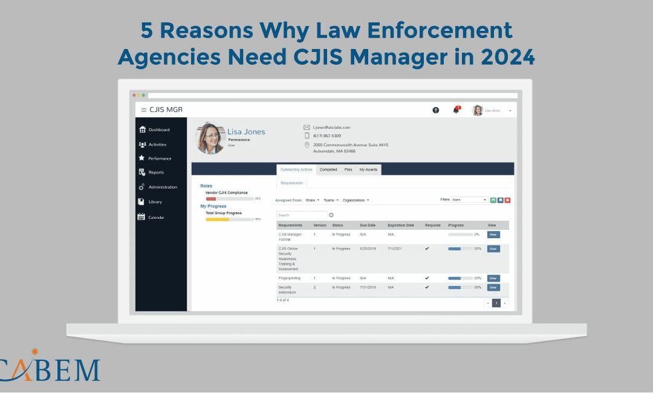Click View for CJIS Online Security Awareness Training
Viewport: 653px width, 393px height.
(x=493, y=249)
